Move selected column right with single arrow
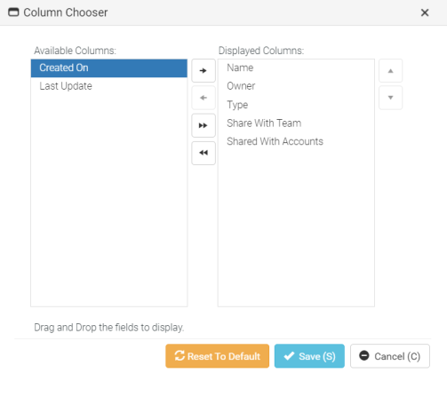This screenshot has width=447, height=397. (204, 71)
